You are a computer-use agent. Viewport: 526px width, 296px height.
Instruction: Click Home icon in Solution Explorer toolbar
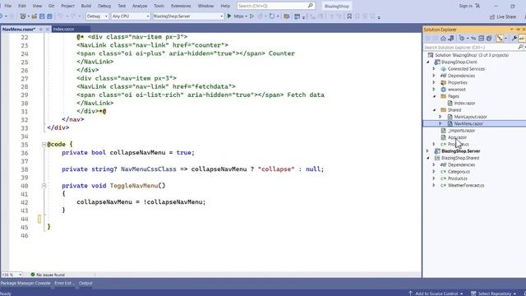(x=443, y=39)
